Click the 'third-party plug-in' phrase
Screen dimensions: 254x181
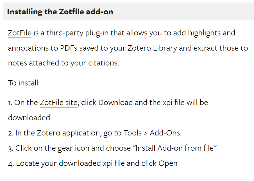click(x=75, y=33)
